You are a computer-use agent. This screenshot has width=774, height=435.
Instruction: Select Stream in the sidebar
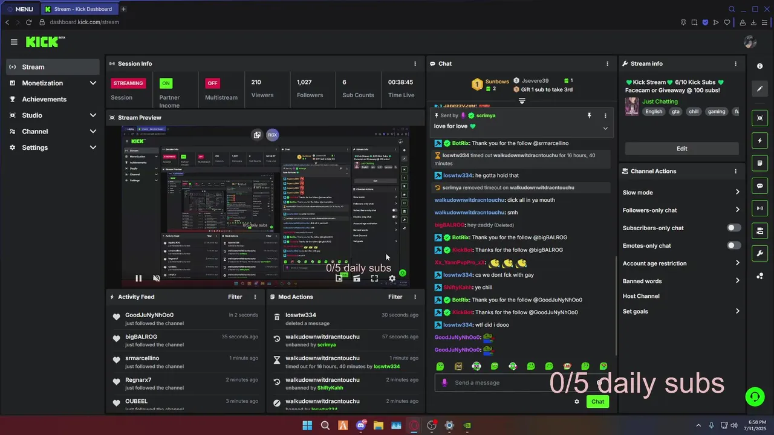coord(53,67)
